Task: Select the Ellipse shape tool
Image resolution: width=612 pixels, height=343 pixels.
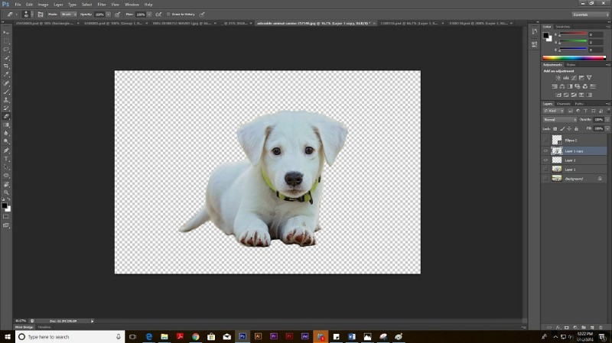Action: click(6, 176)
